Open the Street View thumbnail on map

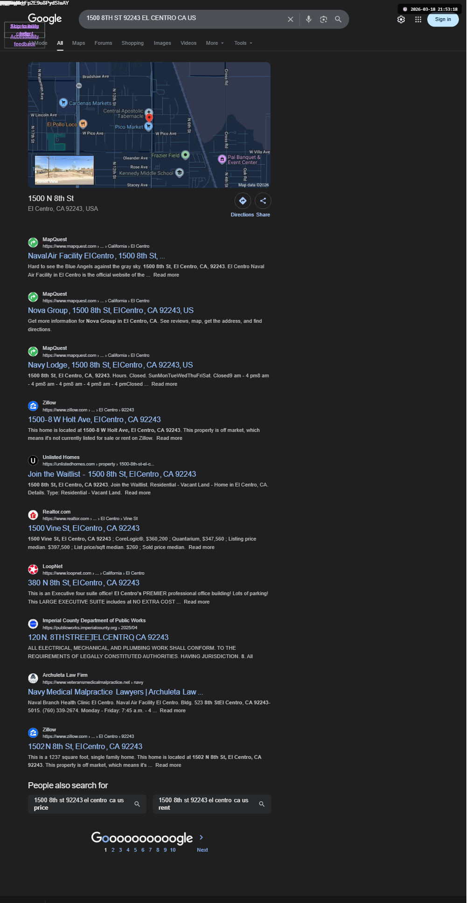tap(64, 170)
